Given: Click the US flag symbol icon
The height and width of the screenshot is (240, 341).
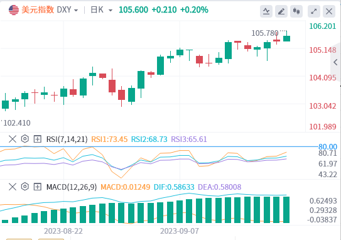Looking at the screenshot, I should 14,10.
